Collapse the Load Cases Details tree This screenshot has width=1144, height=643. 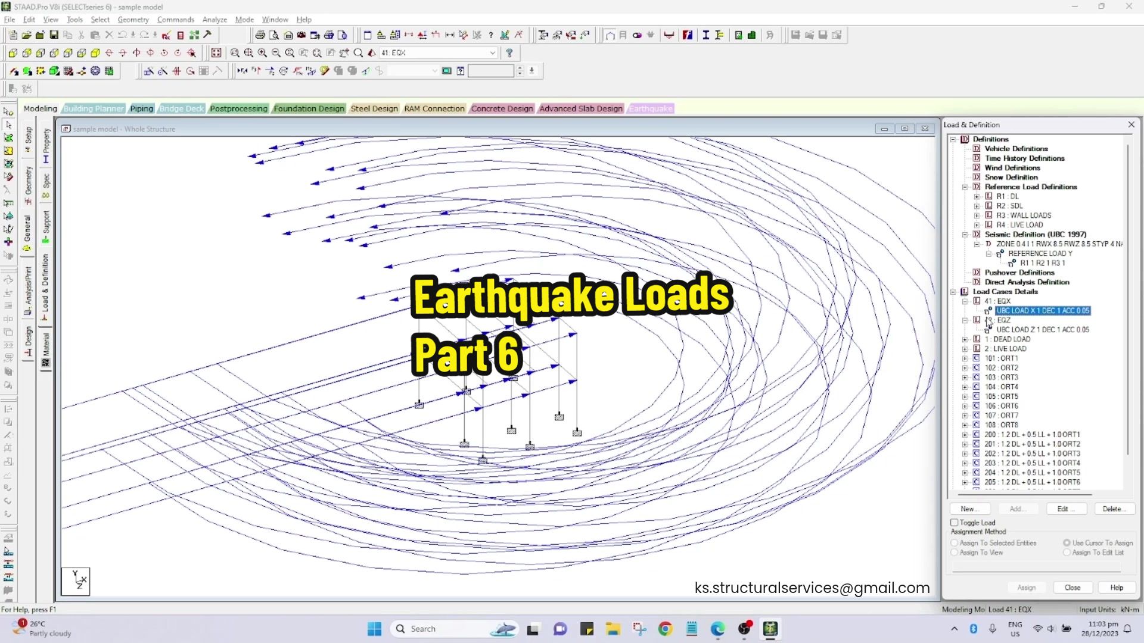pos(953,292)
